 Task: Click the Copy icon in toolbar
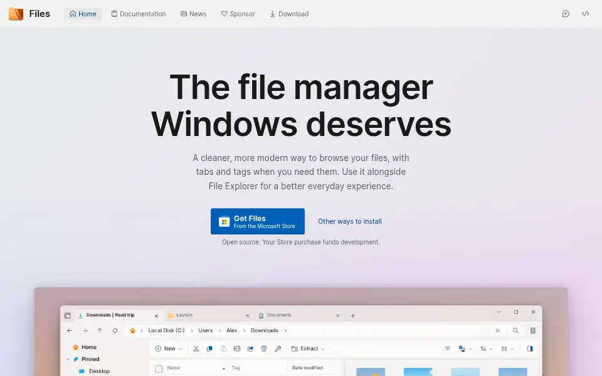coord(209,349)
